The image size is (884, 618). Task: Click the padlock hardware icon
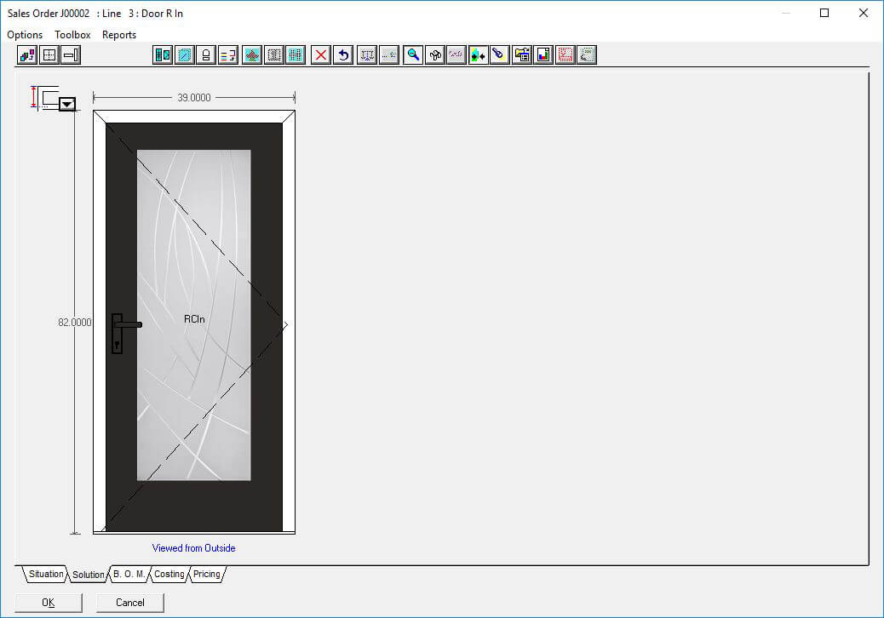coord(205,55)
